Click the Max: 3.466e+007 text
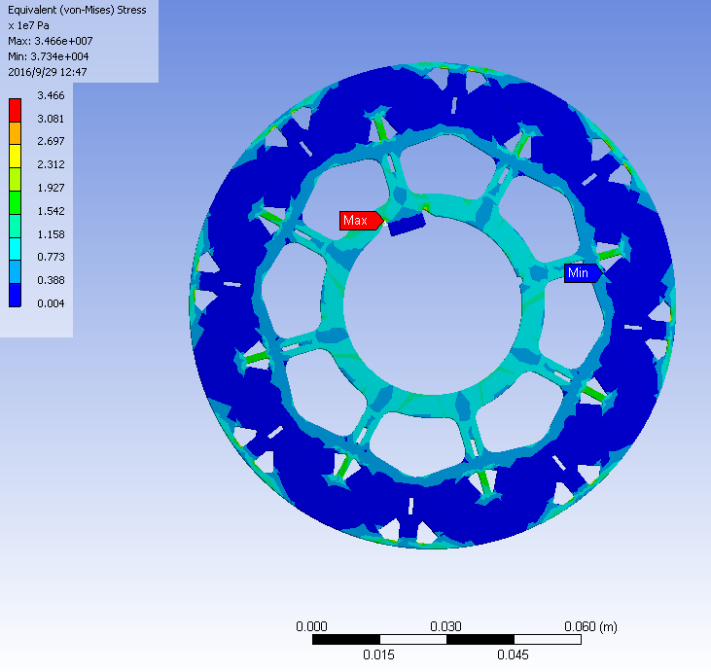Viewport: 711px width, 672px height. tap(51, 41)
